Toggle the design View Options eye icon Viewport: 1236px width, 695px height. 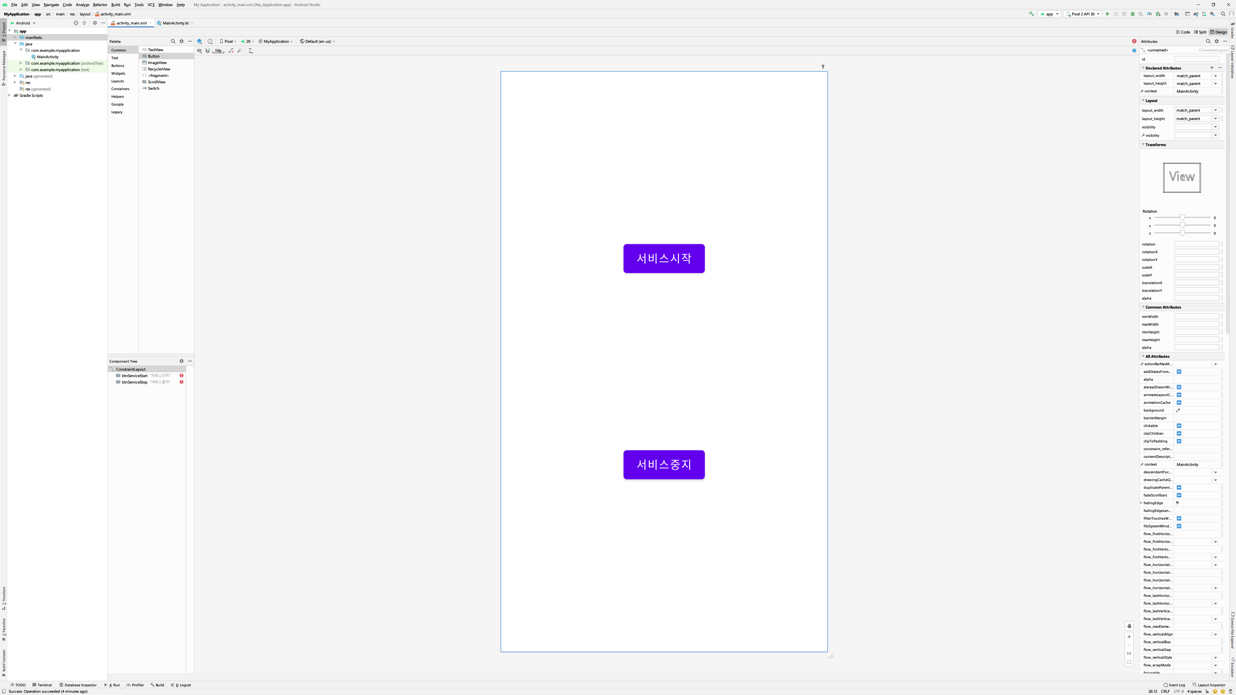199,51
